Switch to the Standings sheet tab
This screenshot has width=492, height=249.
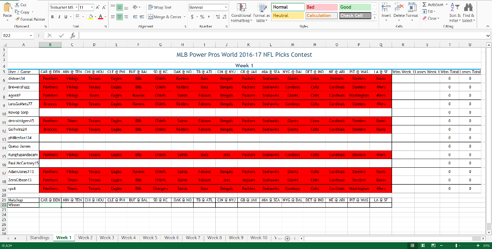(x=39, y=237)
